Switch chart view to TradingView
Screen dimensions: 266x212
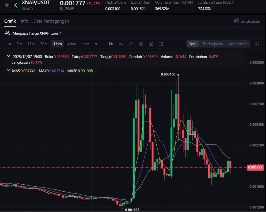(x=213, y=44)
